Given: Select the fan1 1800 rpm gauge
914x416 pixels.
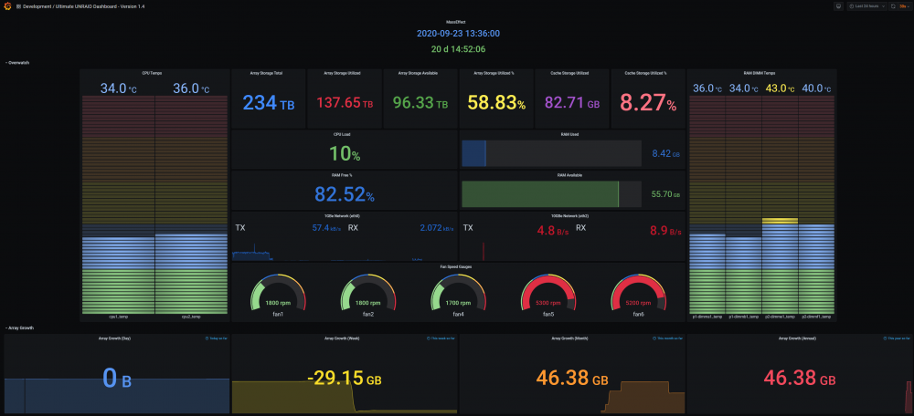Looking at the screenshot, I should 278,295.
